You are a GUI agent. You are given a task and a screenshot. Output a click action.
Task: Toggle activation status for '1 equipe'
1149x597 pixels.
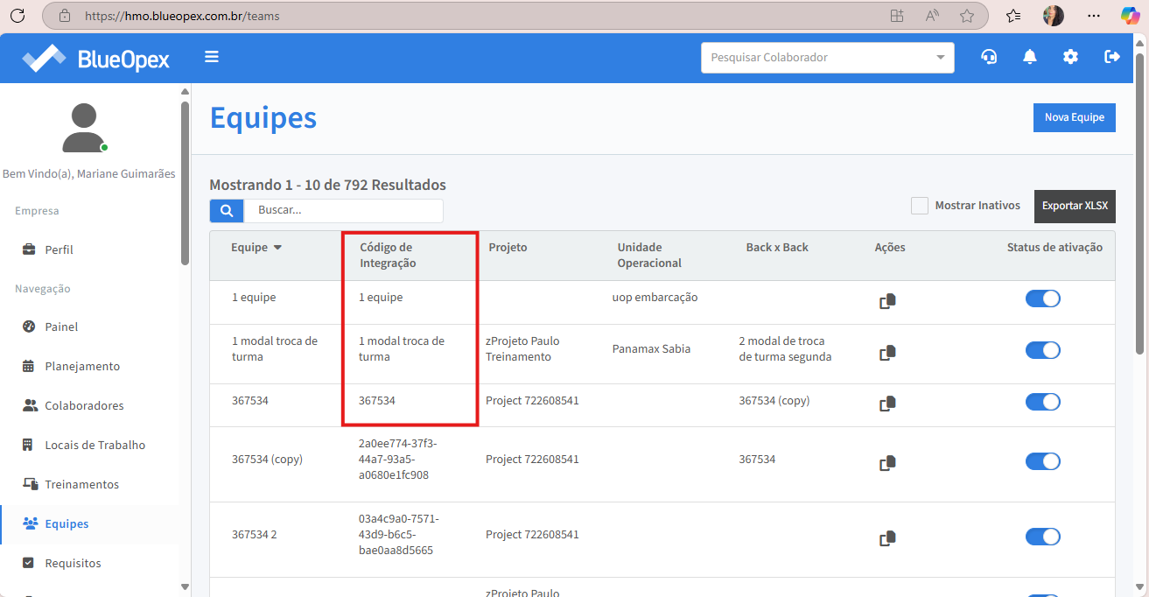[x=1043, y=298]
